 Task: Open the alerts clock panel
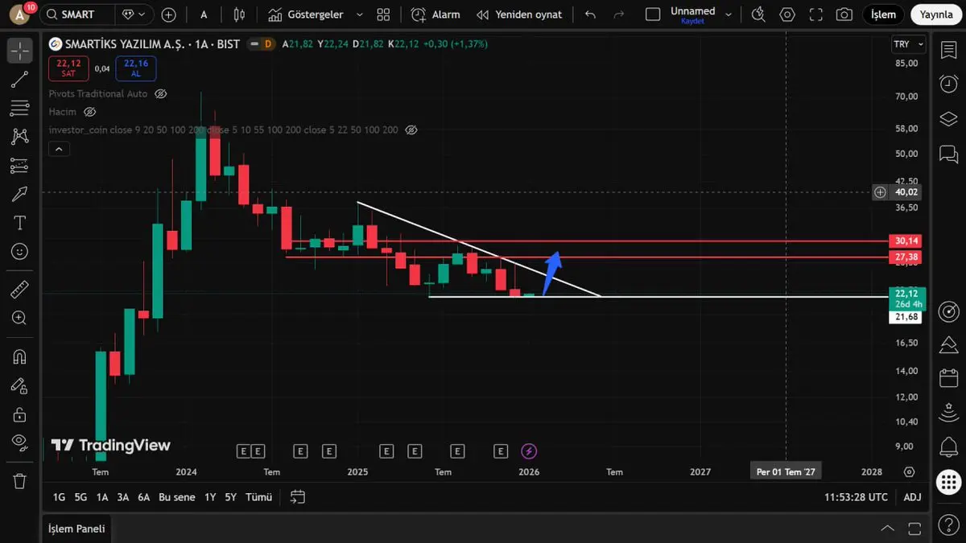tap(948, 84)
